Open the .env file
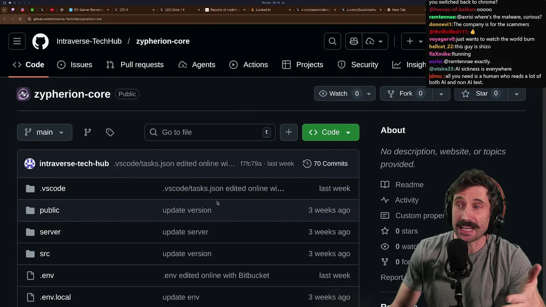The width and height of the screenshot is (546, 307). click(x=47, y=275)
